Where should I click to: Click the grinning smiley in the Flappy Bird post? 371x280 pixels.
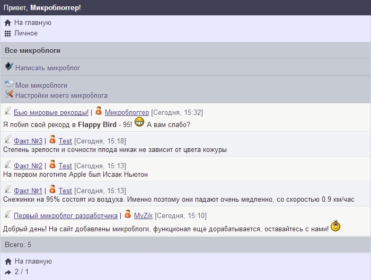139,122
